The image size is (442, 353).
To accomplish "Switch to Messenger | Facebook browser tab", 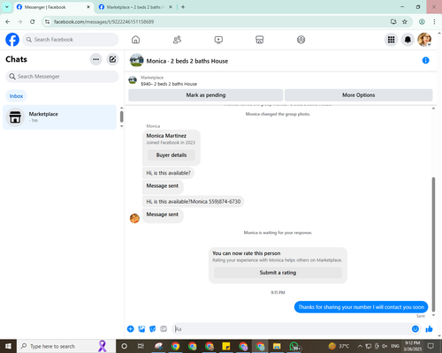I will (53, 7).
